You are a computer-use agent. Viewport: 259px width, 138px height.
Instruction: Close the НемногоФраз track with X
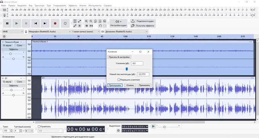tap(3, 42)
